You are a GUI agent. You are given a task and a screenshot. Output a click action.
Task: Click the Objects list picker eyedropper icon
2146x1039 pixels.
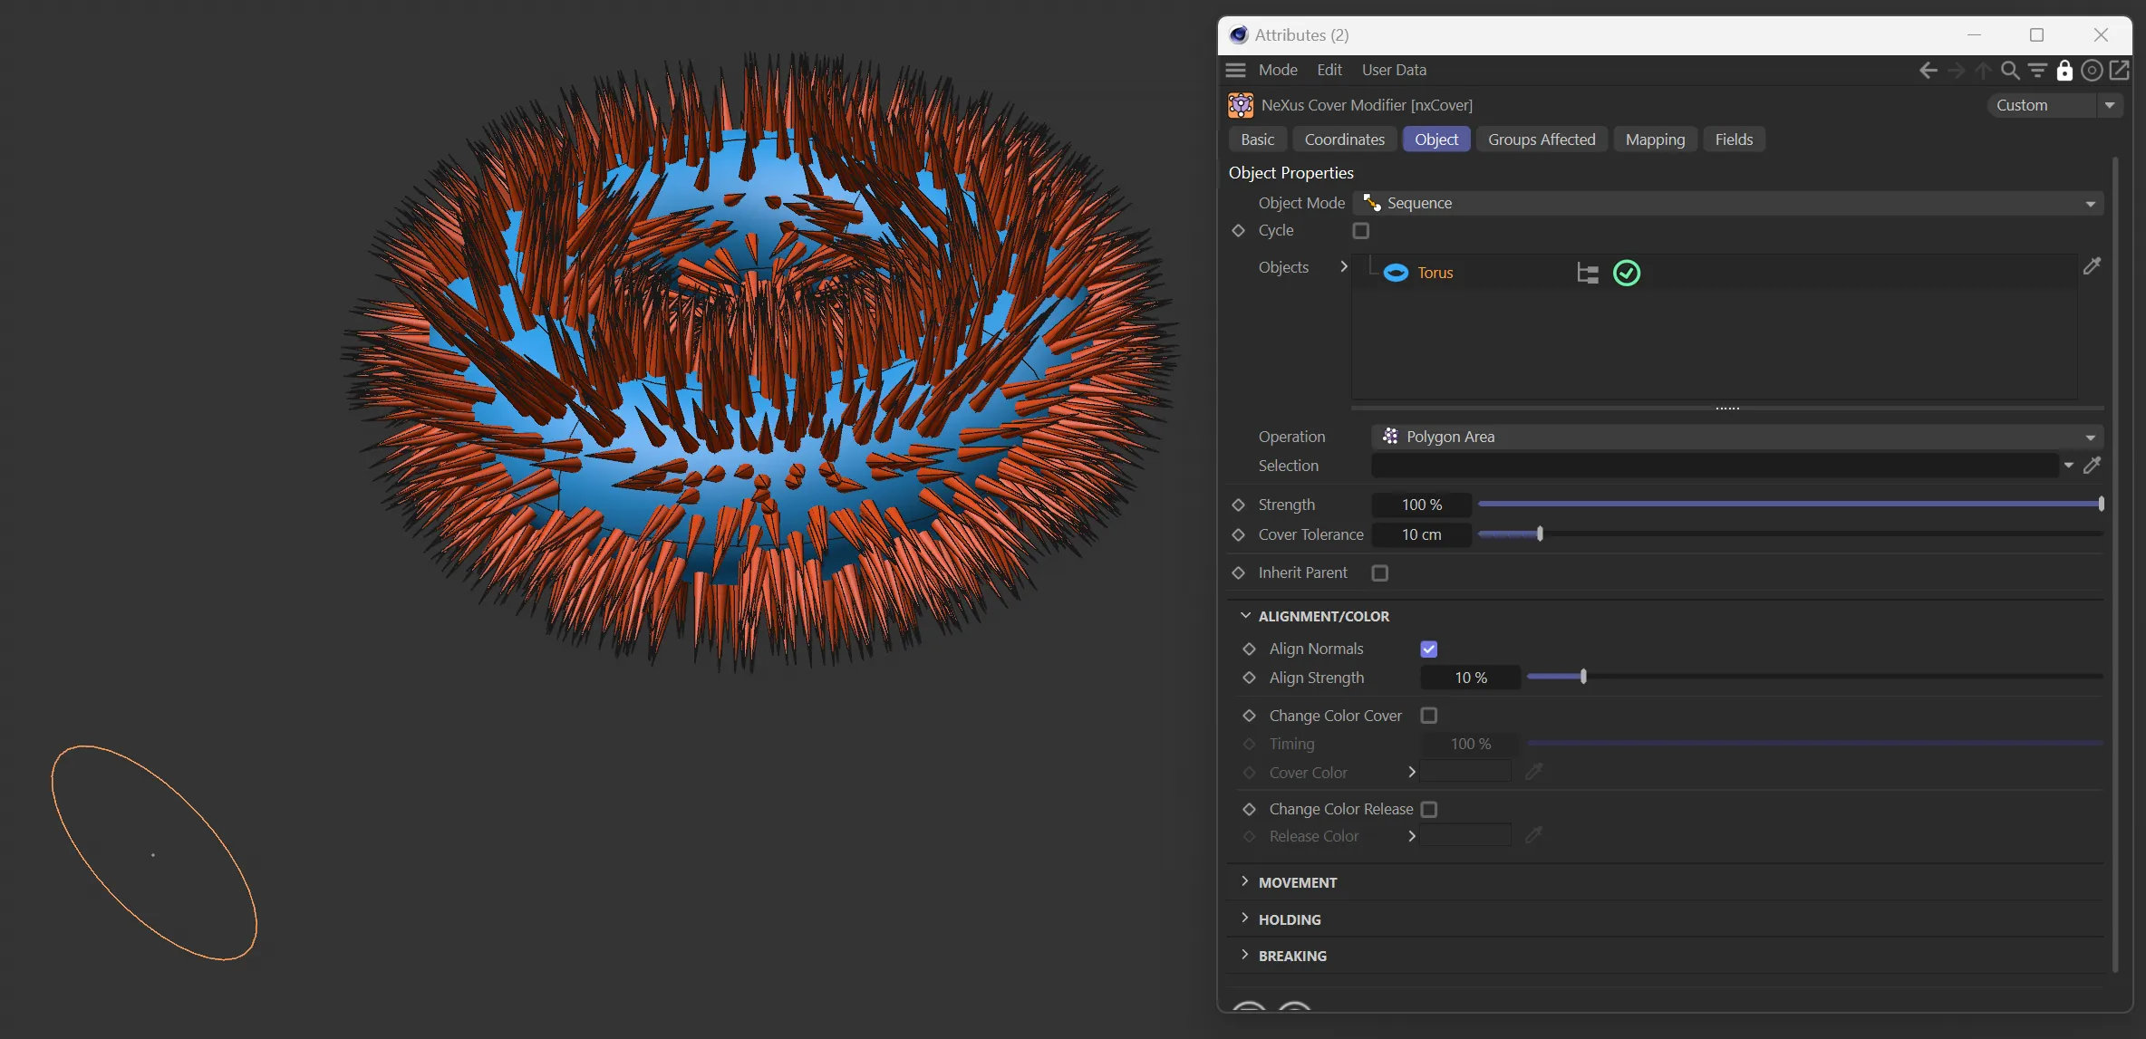[x=2092, y=266]
